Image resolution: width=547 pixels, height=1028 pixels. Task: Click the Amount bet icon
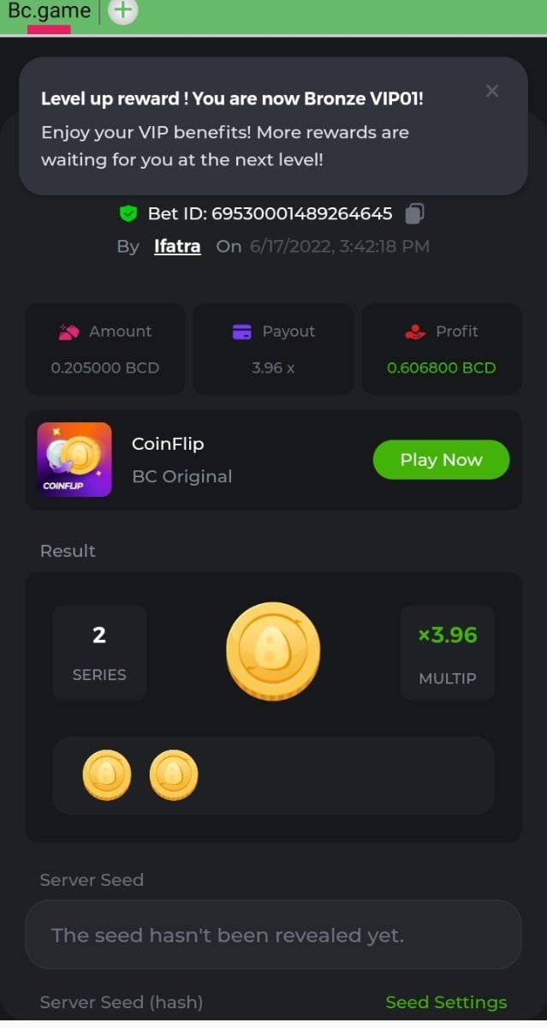pos(68,332)
